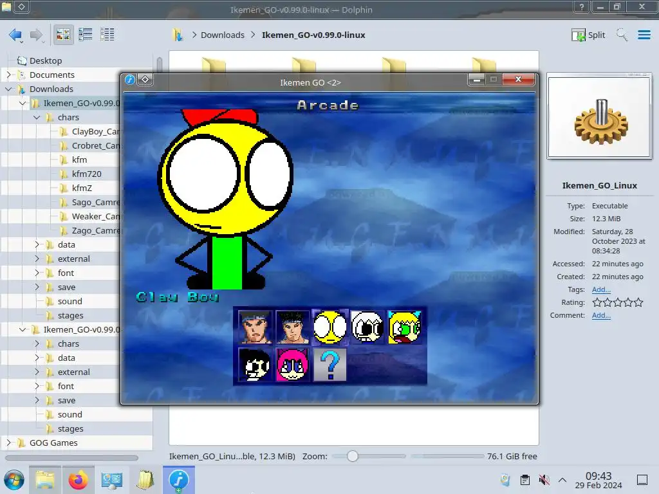Open Dolphin search magnifier
659x494 pixels.
(x=622, y=35)
